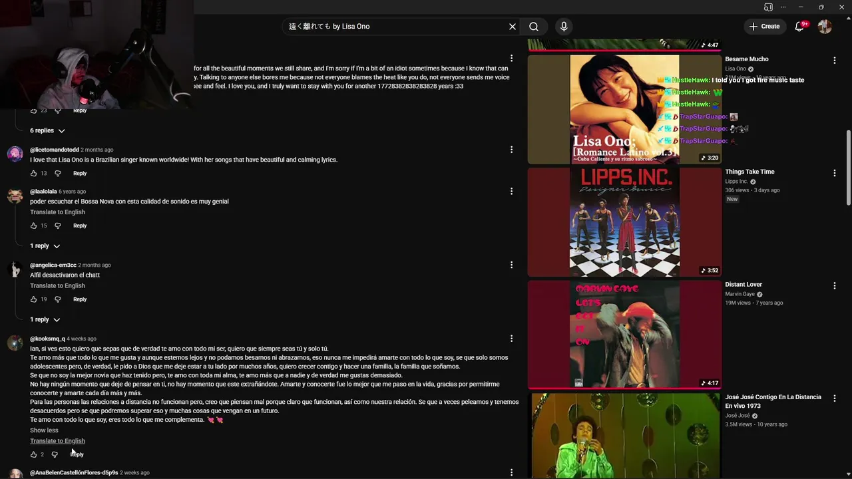Open more options for José José video

[834, 398]
